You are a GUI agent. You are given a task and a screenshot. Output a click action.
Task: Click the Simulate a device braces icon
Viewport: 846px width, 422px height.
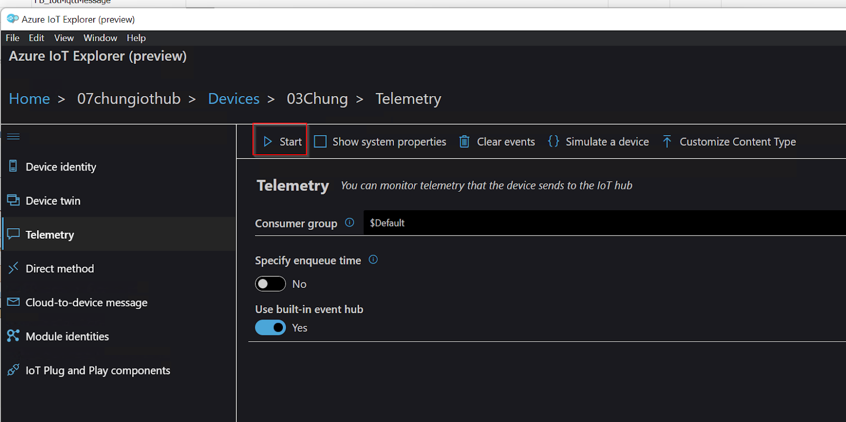(553, 141)
